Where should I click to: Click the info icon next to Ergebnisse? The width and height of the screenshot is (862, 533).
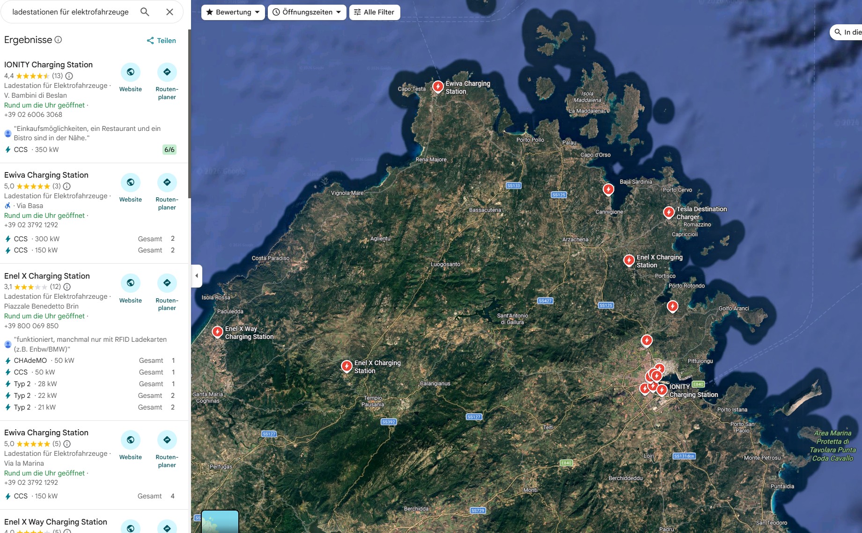[x=58, y=40]
